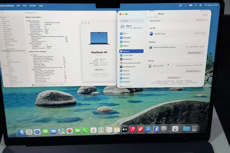Click the System Report button

coord(174,78)
